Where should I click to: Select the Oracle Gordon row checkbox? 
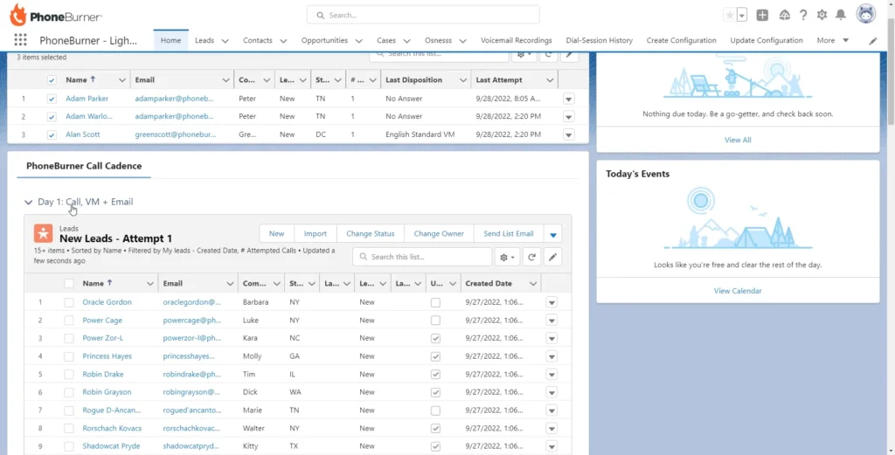pos(69,302)
